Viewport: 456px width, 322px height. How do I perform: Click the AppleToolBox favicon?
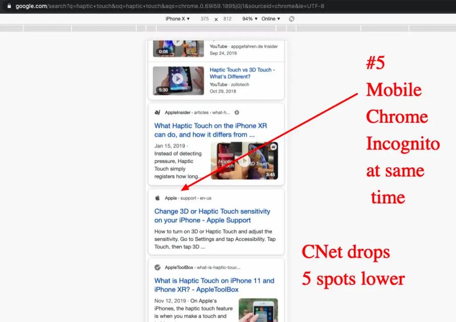[x=157, y=267]
